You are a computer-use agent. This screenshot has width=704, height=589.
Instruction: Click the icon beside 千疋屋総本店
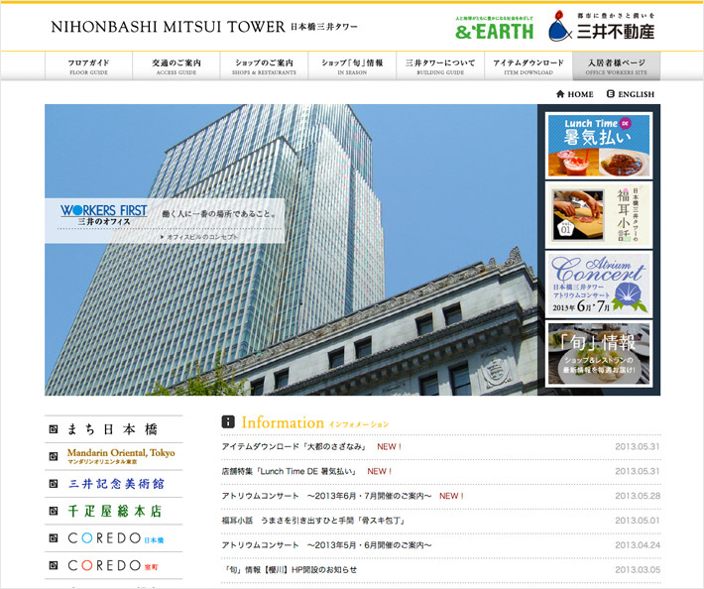pyautogui.click(x=54, y=511)
